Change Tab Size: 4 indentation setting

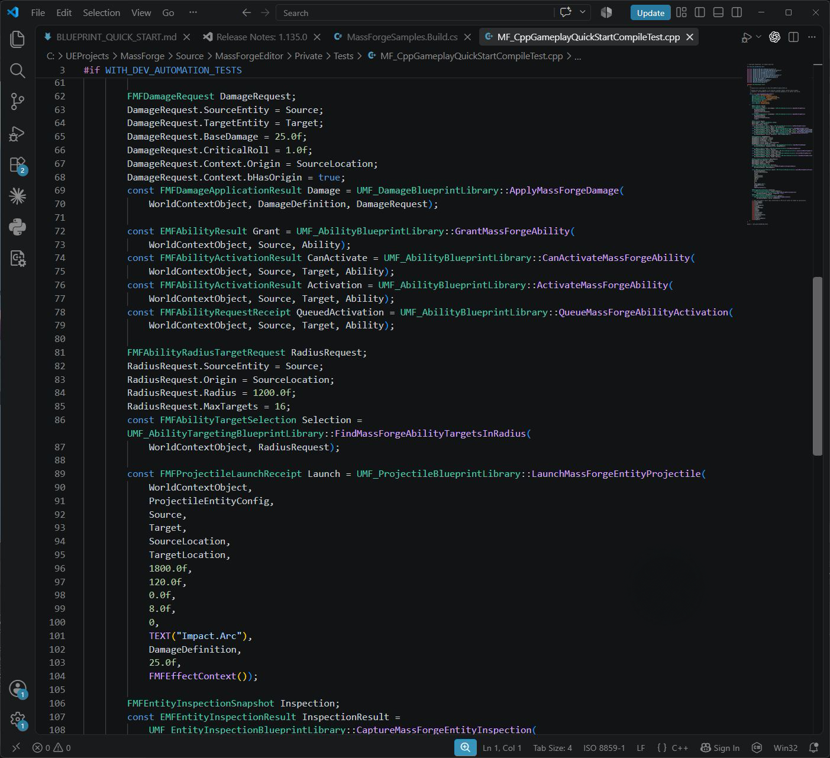pos(553,747)
